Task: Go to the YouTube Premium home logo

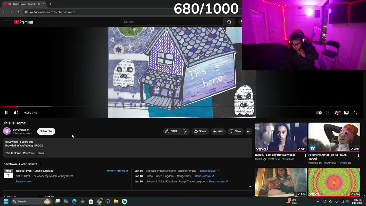Action: tap(23, 22)
